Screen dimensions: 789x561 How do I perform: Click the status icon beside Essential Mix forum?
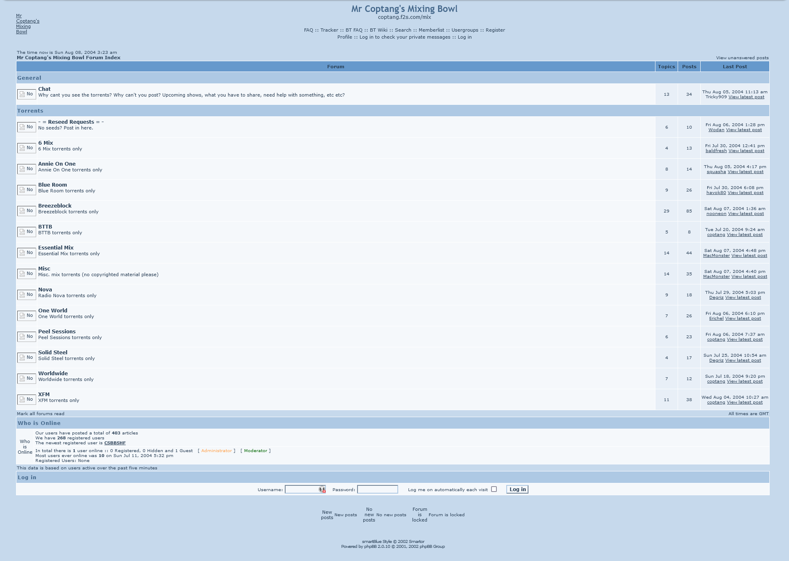26,253
